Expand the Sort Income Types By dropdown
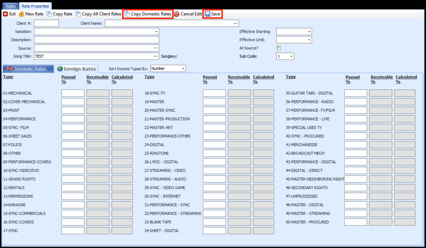The height and width of the screenshot is (248, 426). point(183,68)
